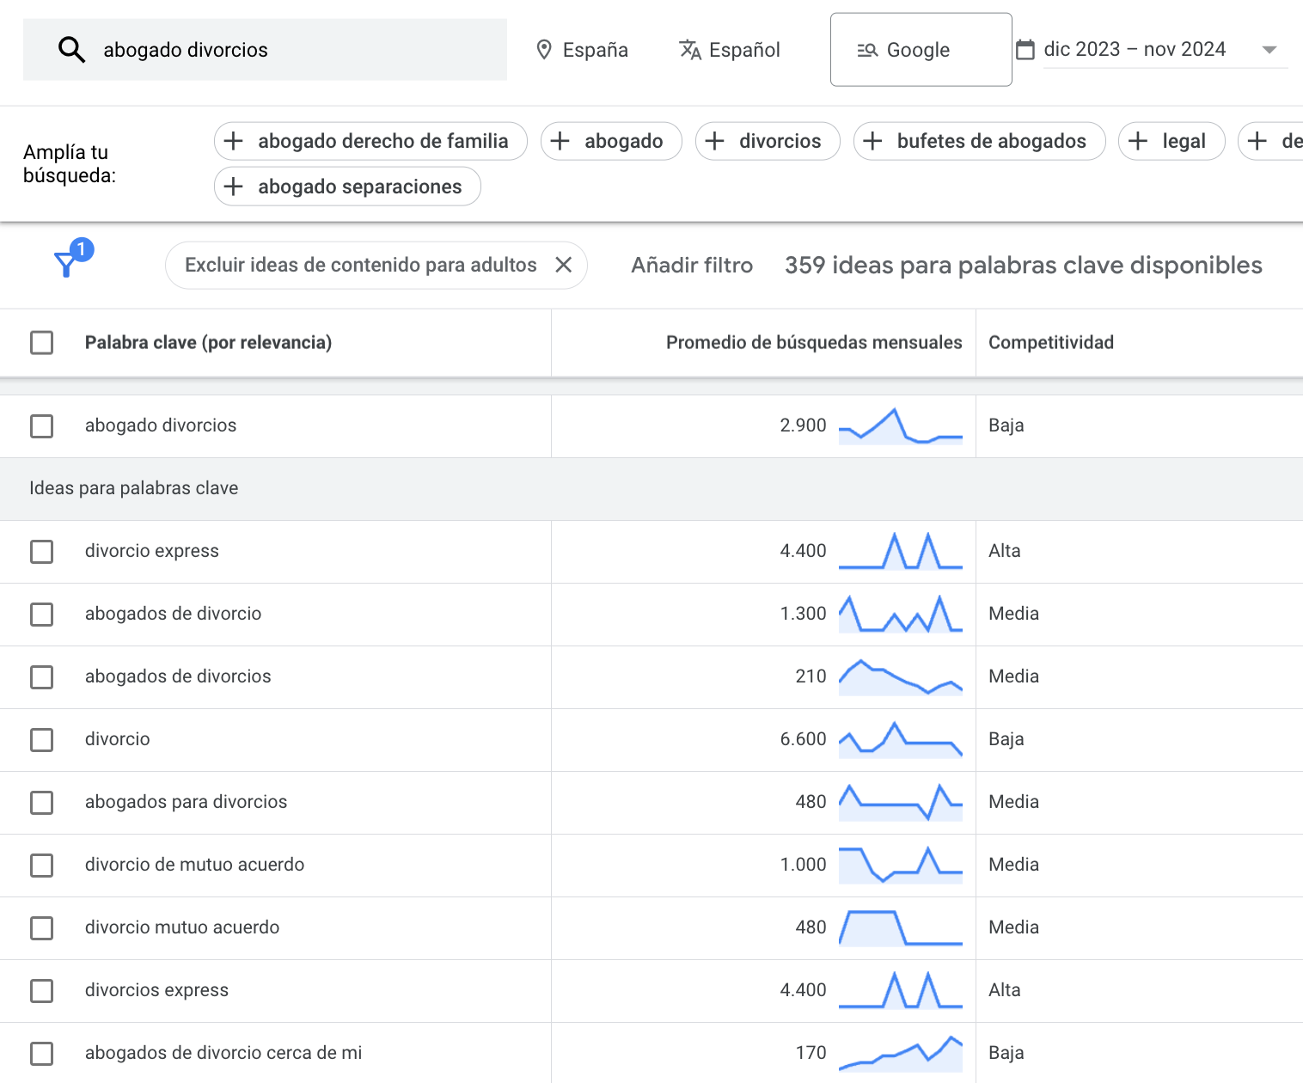
Task: Click keyword text 'divorcio express'
Action: [x=152, y=551]
